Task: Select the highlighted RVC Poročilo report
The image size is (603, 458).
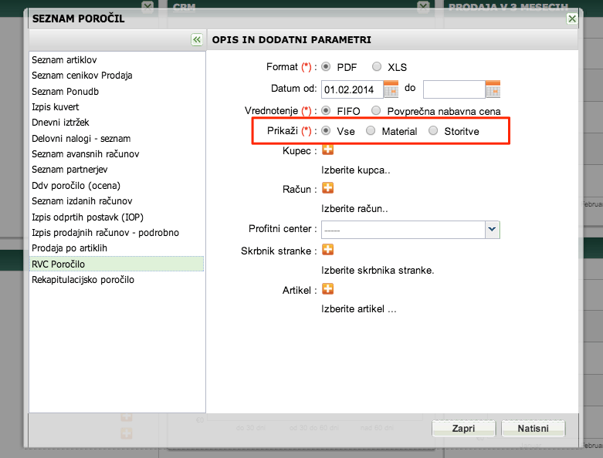Action: tap(117, 264)
